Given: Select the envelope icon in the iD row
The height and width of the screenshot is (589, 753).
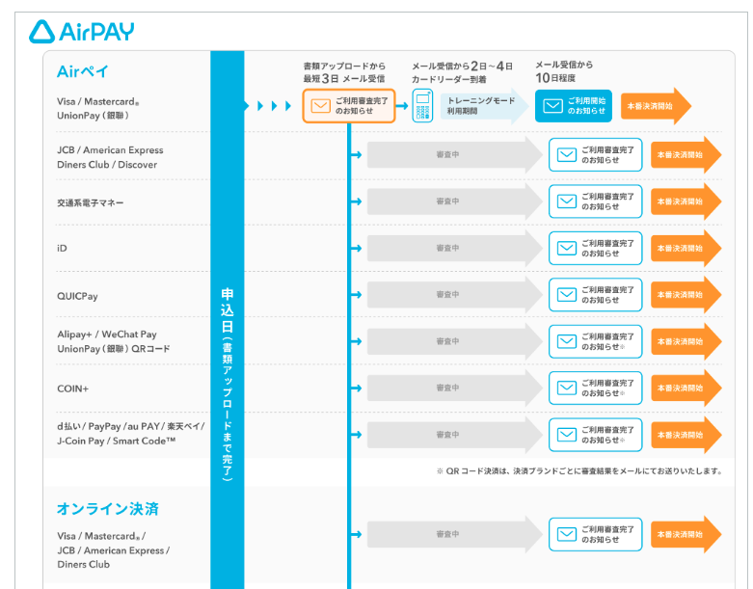Looking at the screenshot, I should (566, 249).
